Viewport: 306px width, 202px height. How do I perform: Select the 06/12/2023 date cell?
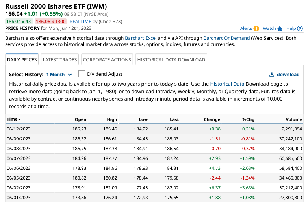point(19,129)
